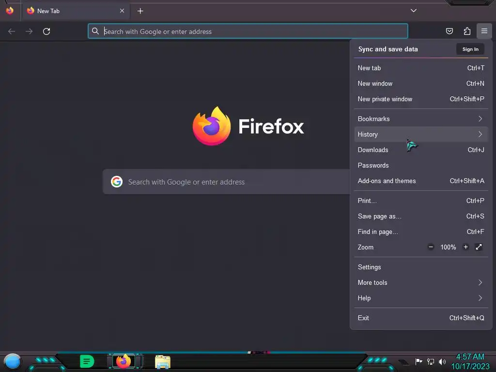Focus the address bar search field
Screen dimensions: 496x372
click(x=248, y=31)
